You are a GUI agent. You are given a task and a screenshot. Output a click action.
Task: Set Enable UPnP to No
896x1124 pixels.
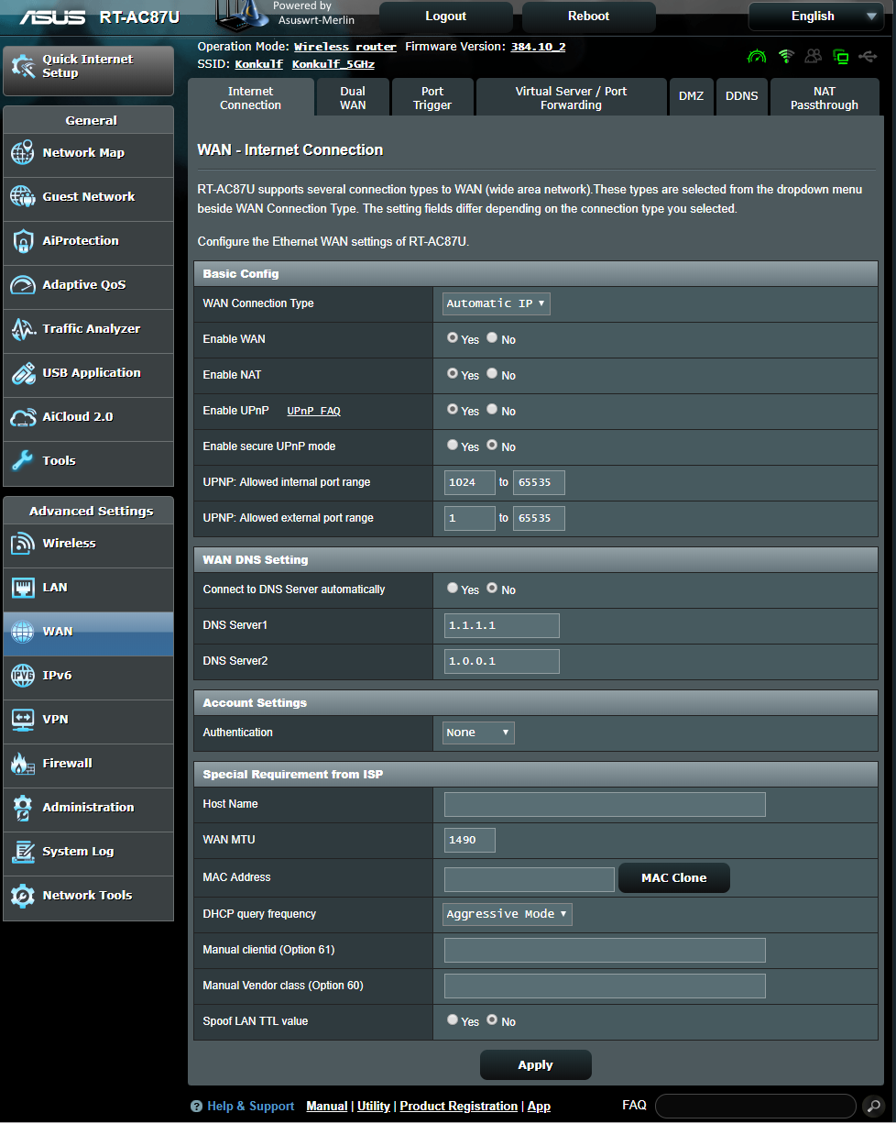(492, 410)
